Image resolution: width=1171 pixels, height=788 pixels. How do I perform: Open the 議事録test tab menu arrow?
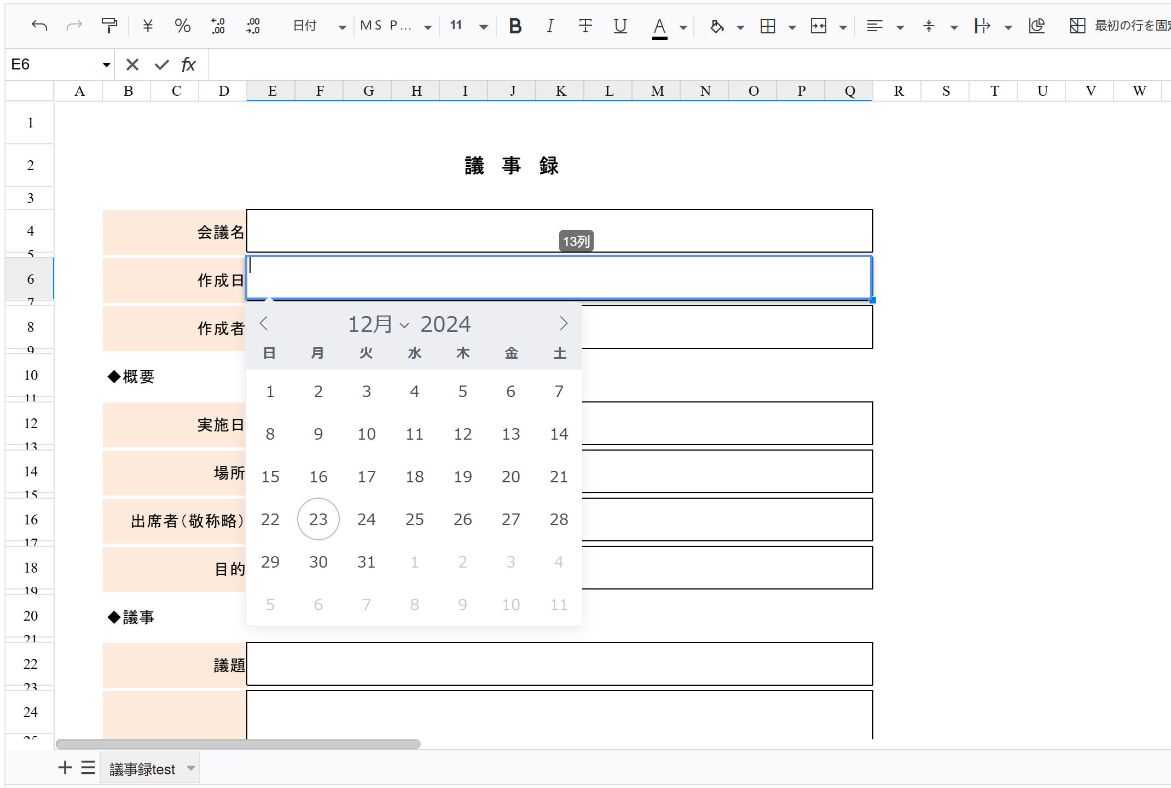(191, 768)
